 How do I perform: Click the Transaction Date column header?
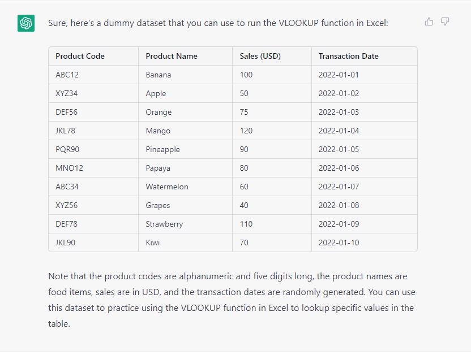(x=349, y=56)
